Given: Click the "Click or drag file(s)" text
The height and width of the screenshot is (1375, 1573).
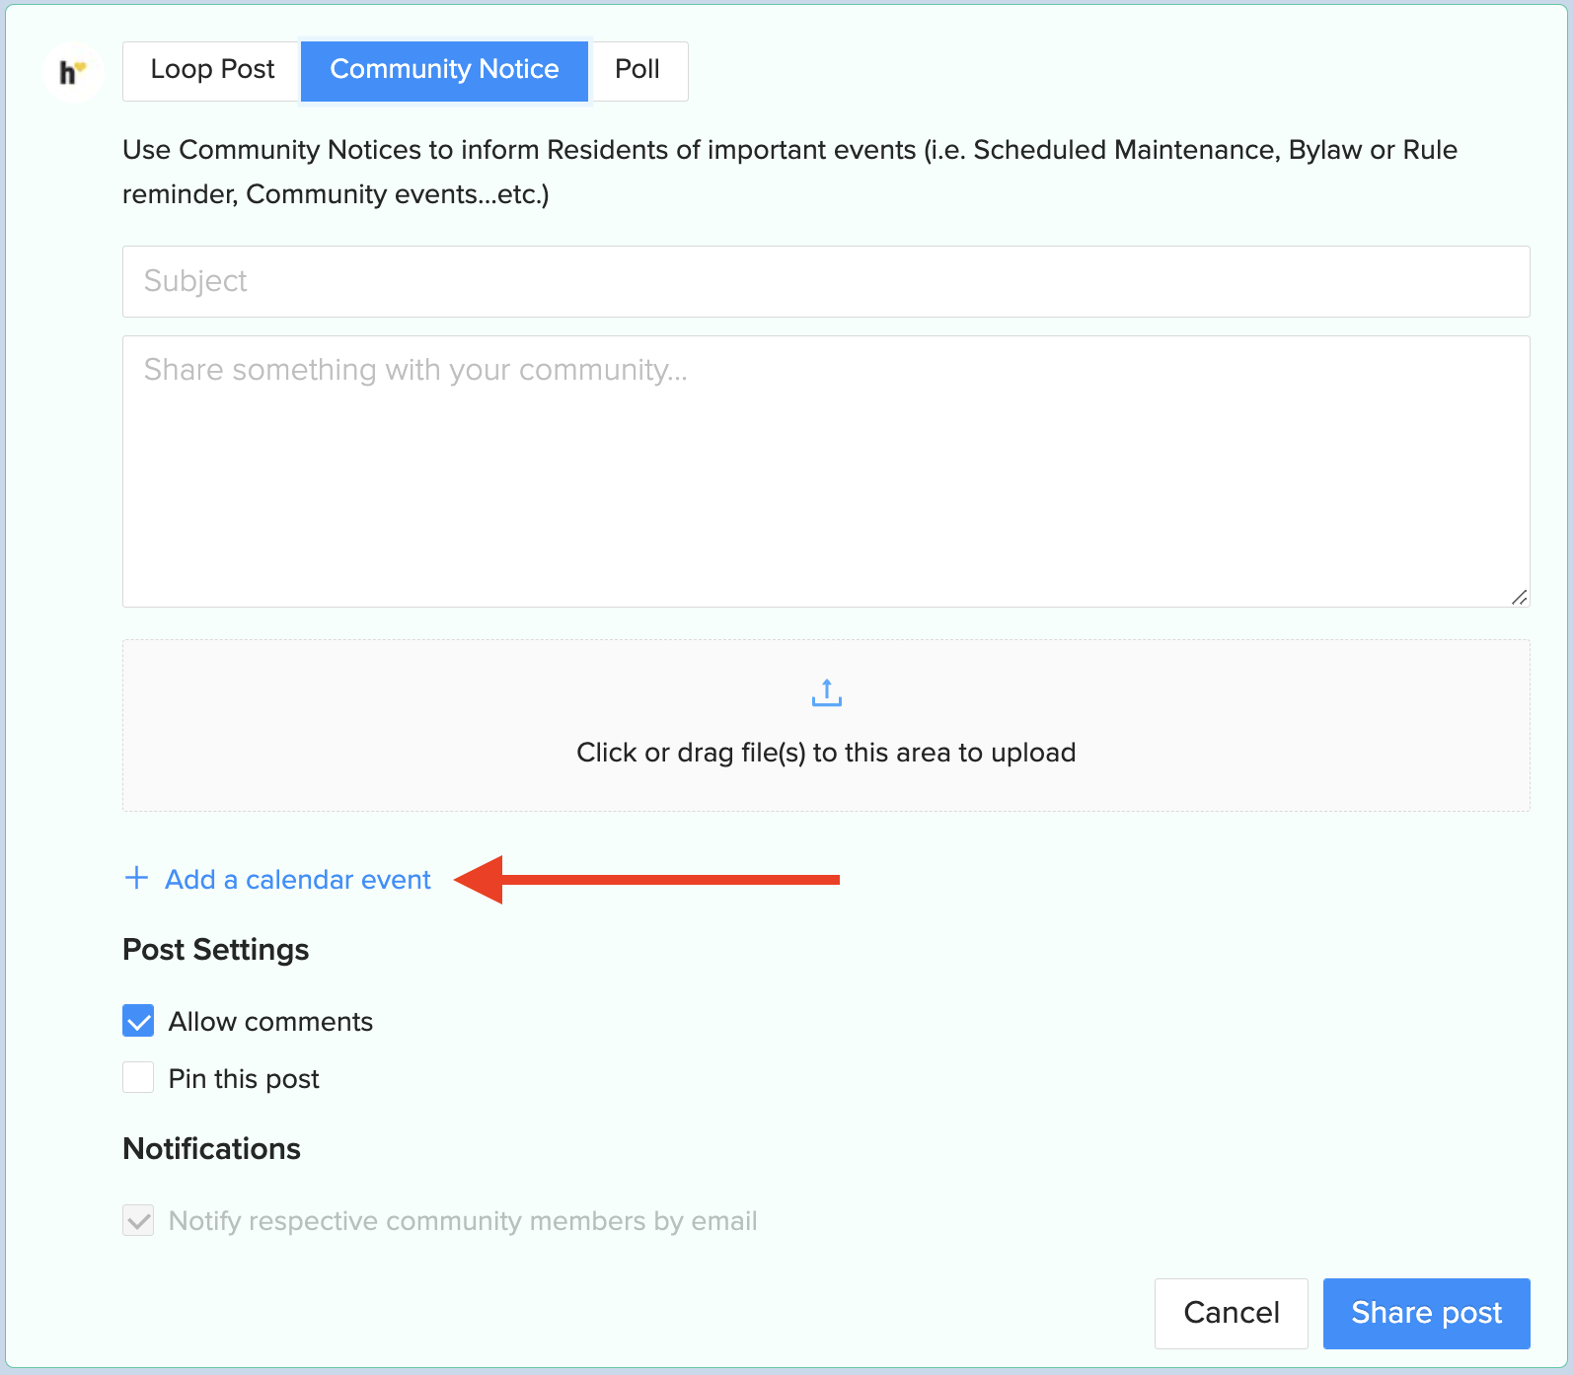Looking at the screenshot, I should (826, 753).
